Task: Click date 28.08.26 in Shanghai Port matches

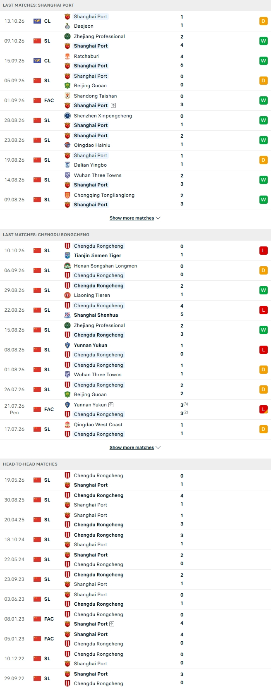Action: tap(14, 120)
